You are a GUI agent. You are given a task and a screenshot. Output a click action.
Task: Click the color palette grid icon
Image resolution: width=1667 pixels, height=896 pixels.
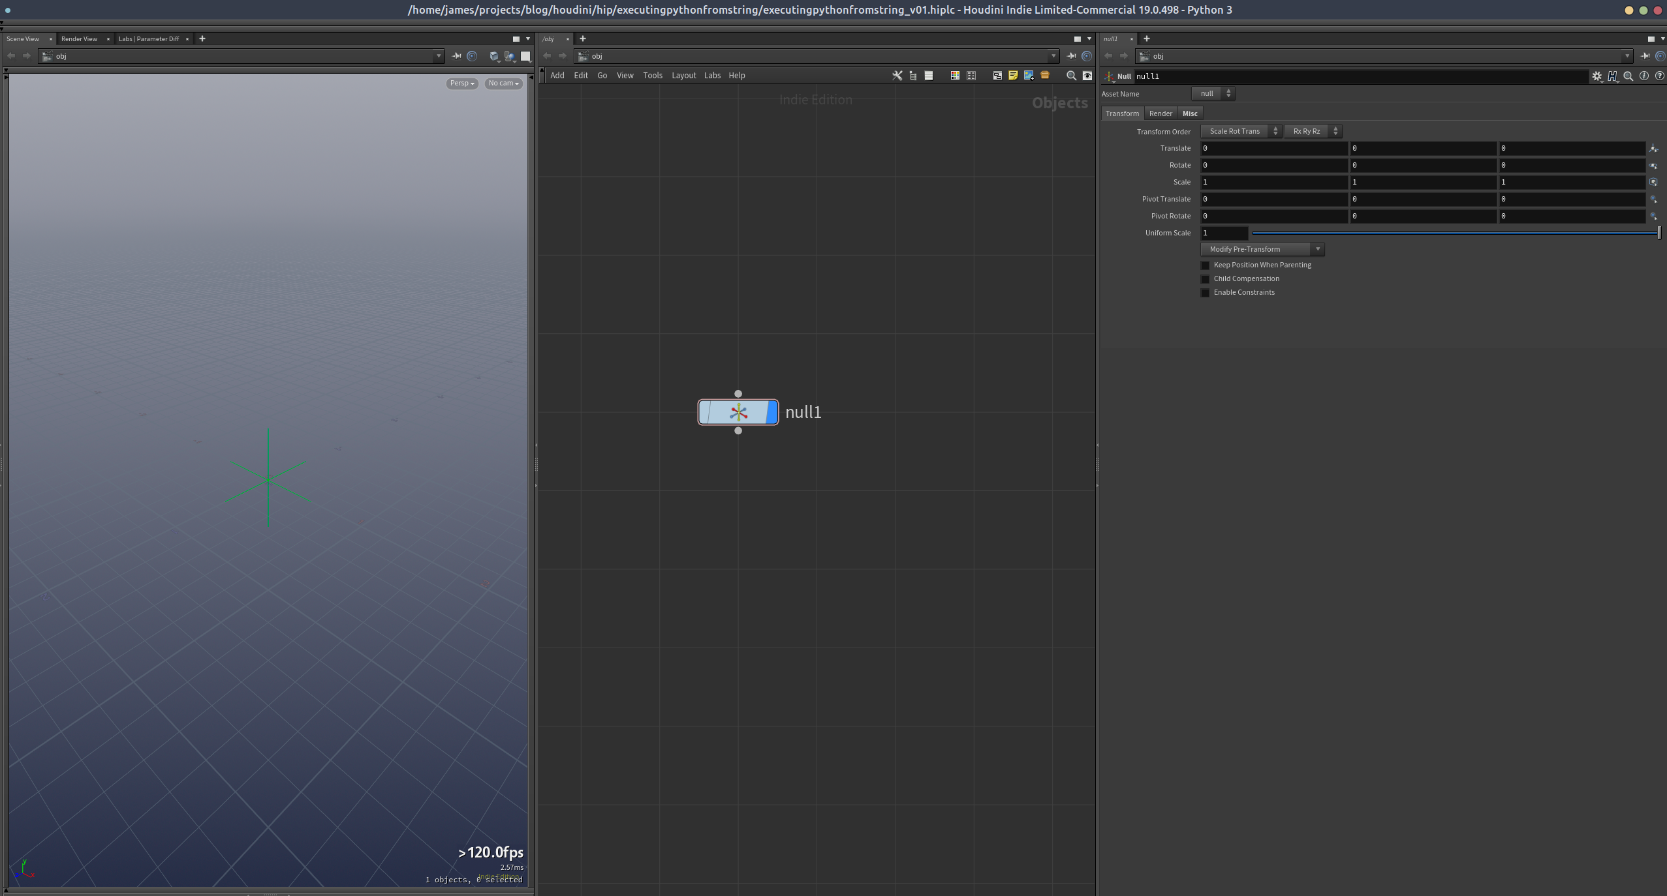click(955, 76)
